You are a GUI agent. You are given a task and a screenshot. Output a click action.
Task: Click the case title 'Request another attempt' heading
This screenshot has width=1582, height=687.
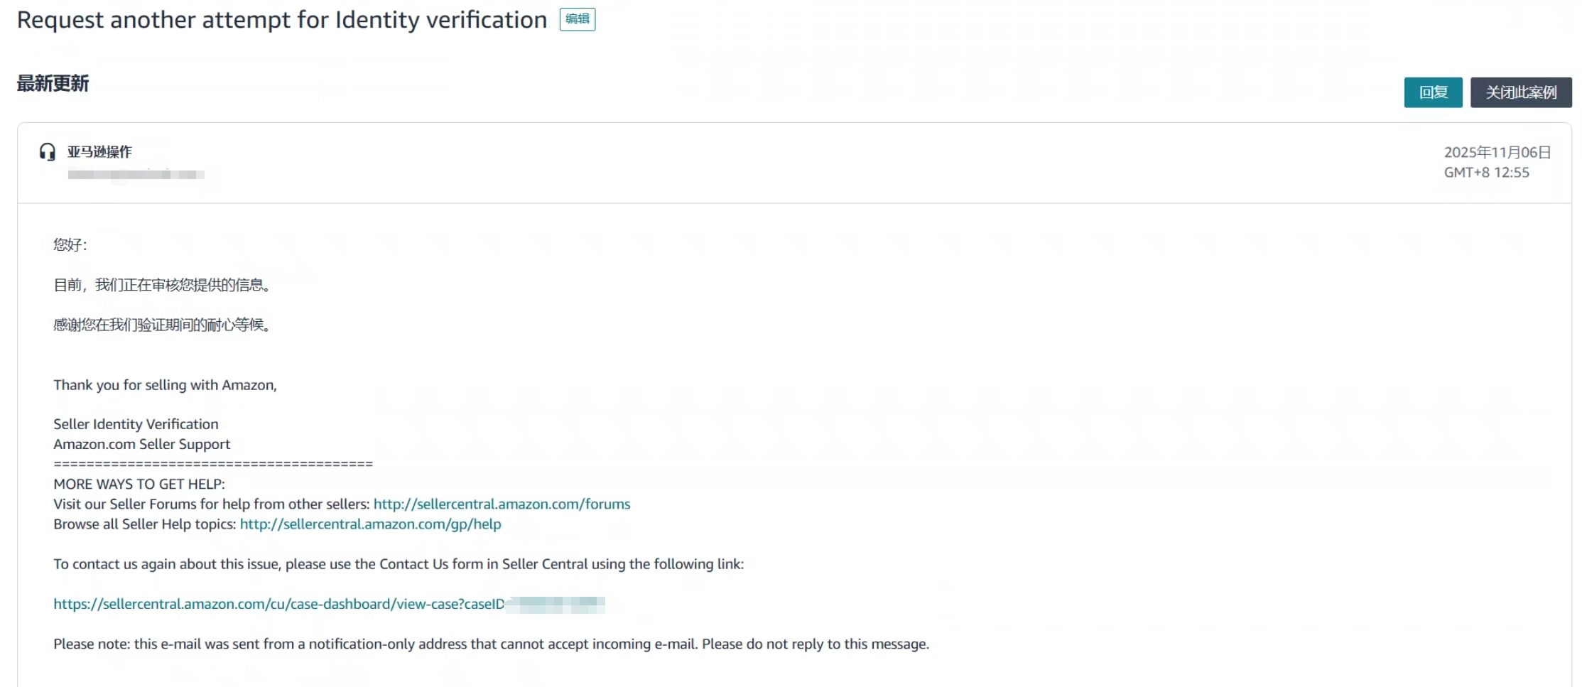coord(282,20)
